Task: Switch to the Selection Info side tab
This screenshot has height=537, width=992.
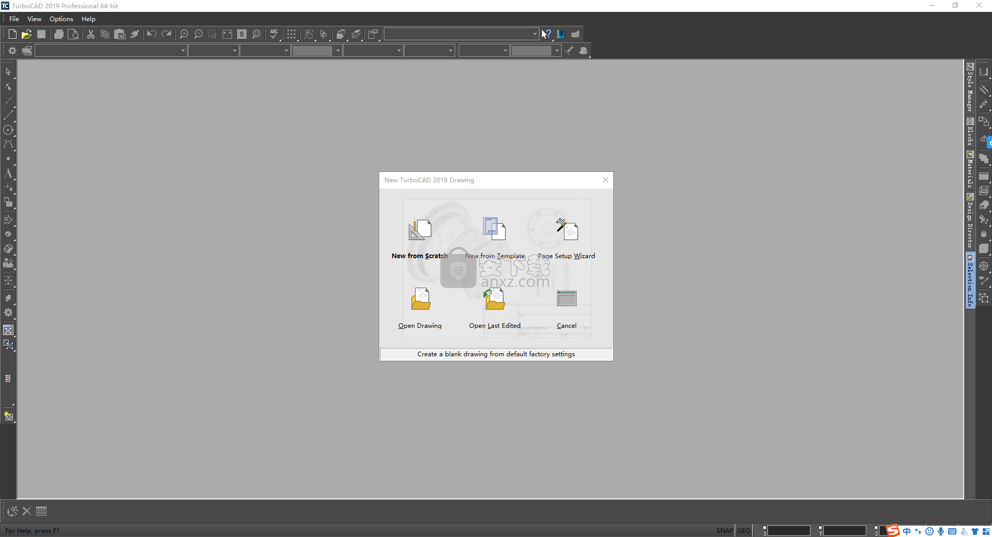Action: coord(970,280)
